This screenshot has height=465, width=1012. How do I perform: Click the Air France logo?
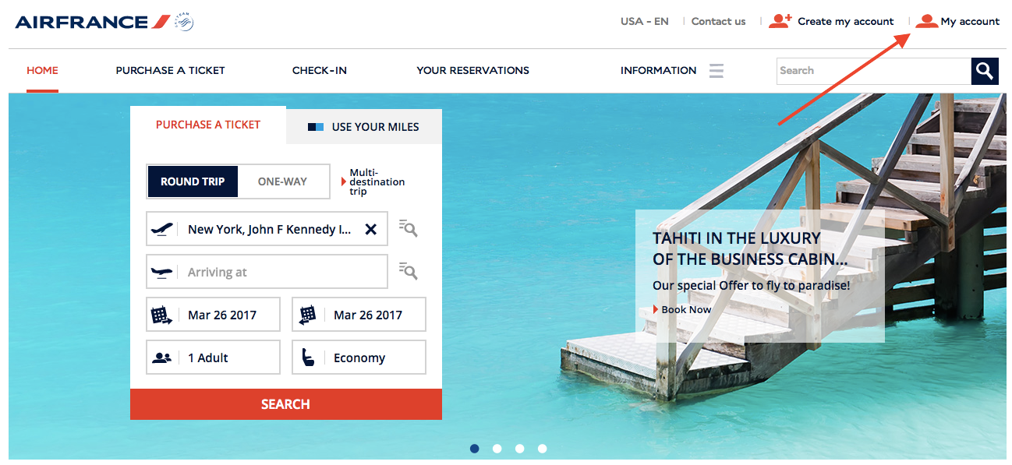(104, 22)
